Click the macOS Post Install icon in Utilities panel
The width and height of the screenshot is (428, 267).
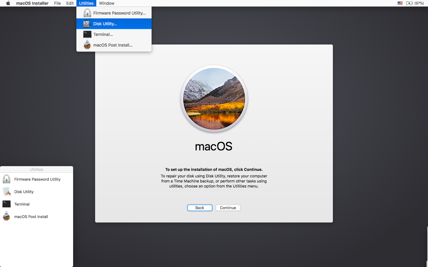coord(6,217)
